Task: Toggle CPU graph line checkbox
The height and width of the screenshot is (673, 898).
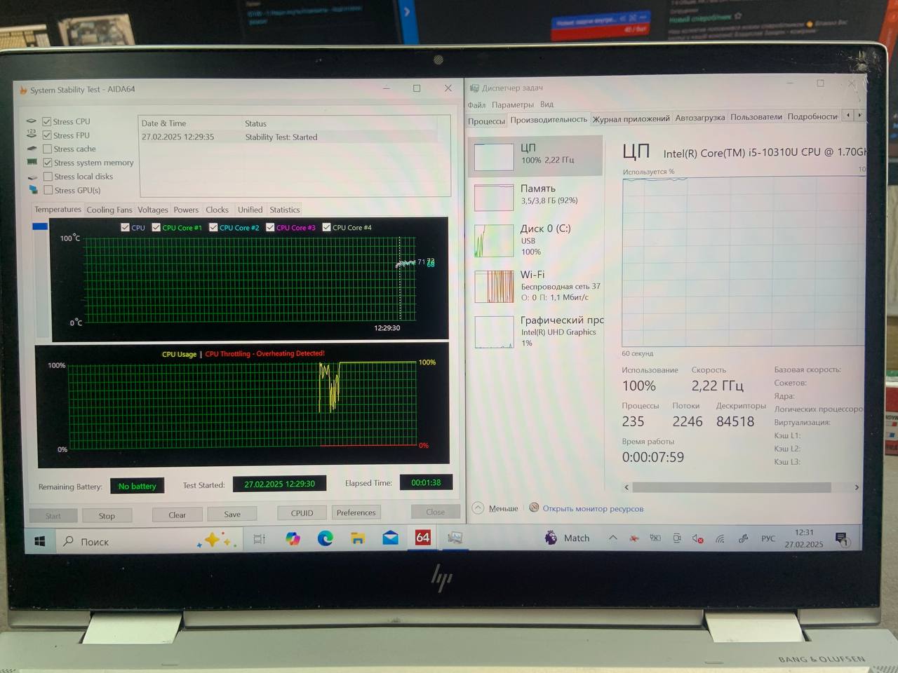Action: [x=125, y=227]
